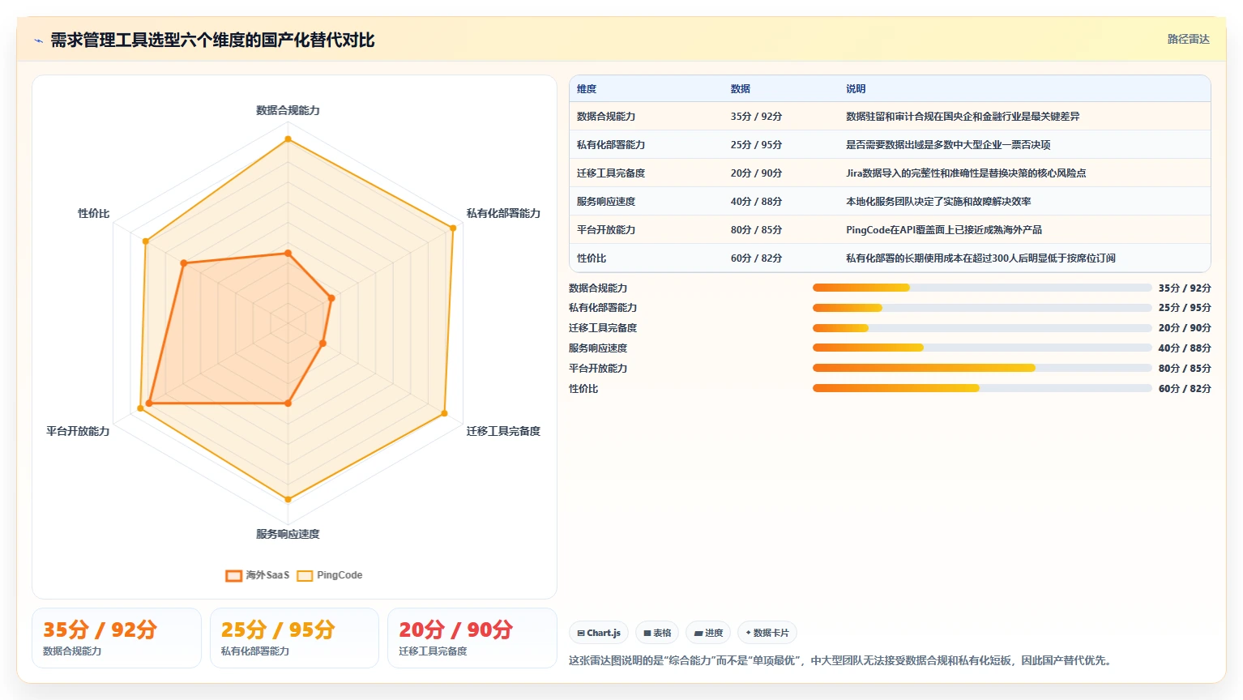
Task: Click the 进度 tag chip
Action: pos(708,633)
